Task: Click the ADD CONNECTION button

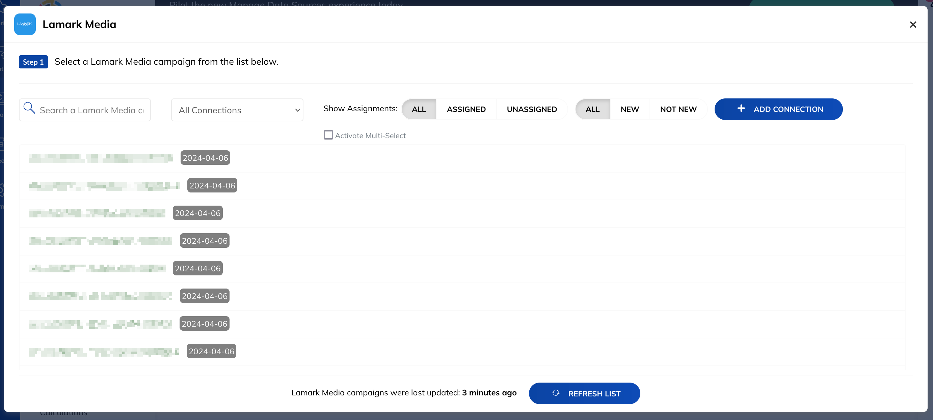Action: pyautogui.click(x=778, y=109)
